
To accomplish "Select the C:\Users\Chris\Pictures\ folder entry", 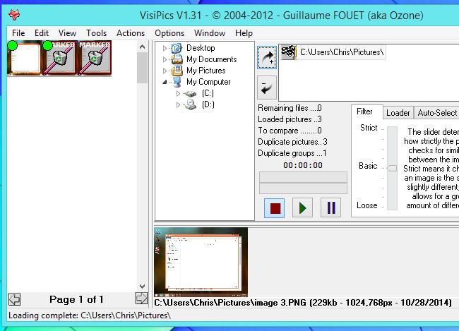I will click(333, 52).
